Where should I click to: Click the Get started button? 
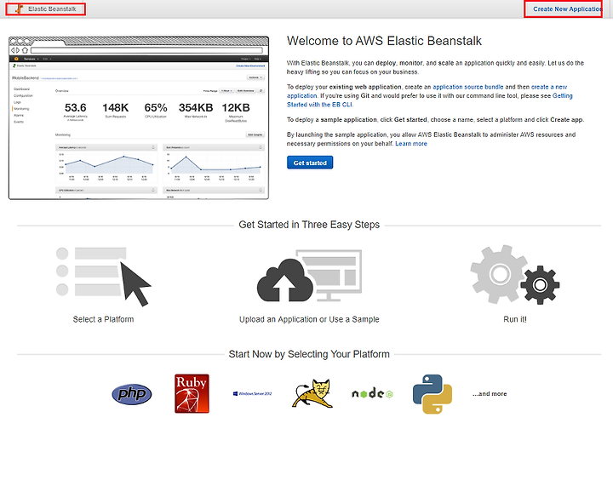(310, 163)
